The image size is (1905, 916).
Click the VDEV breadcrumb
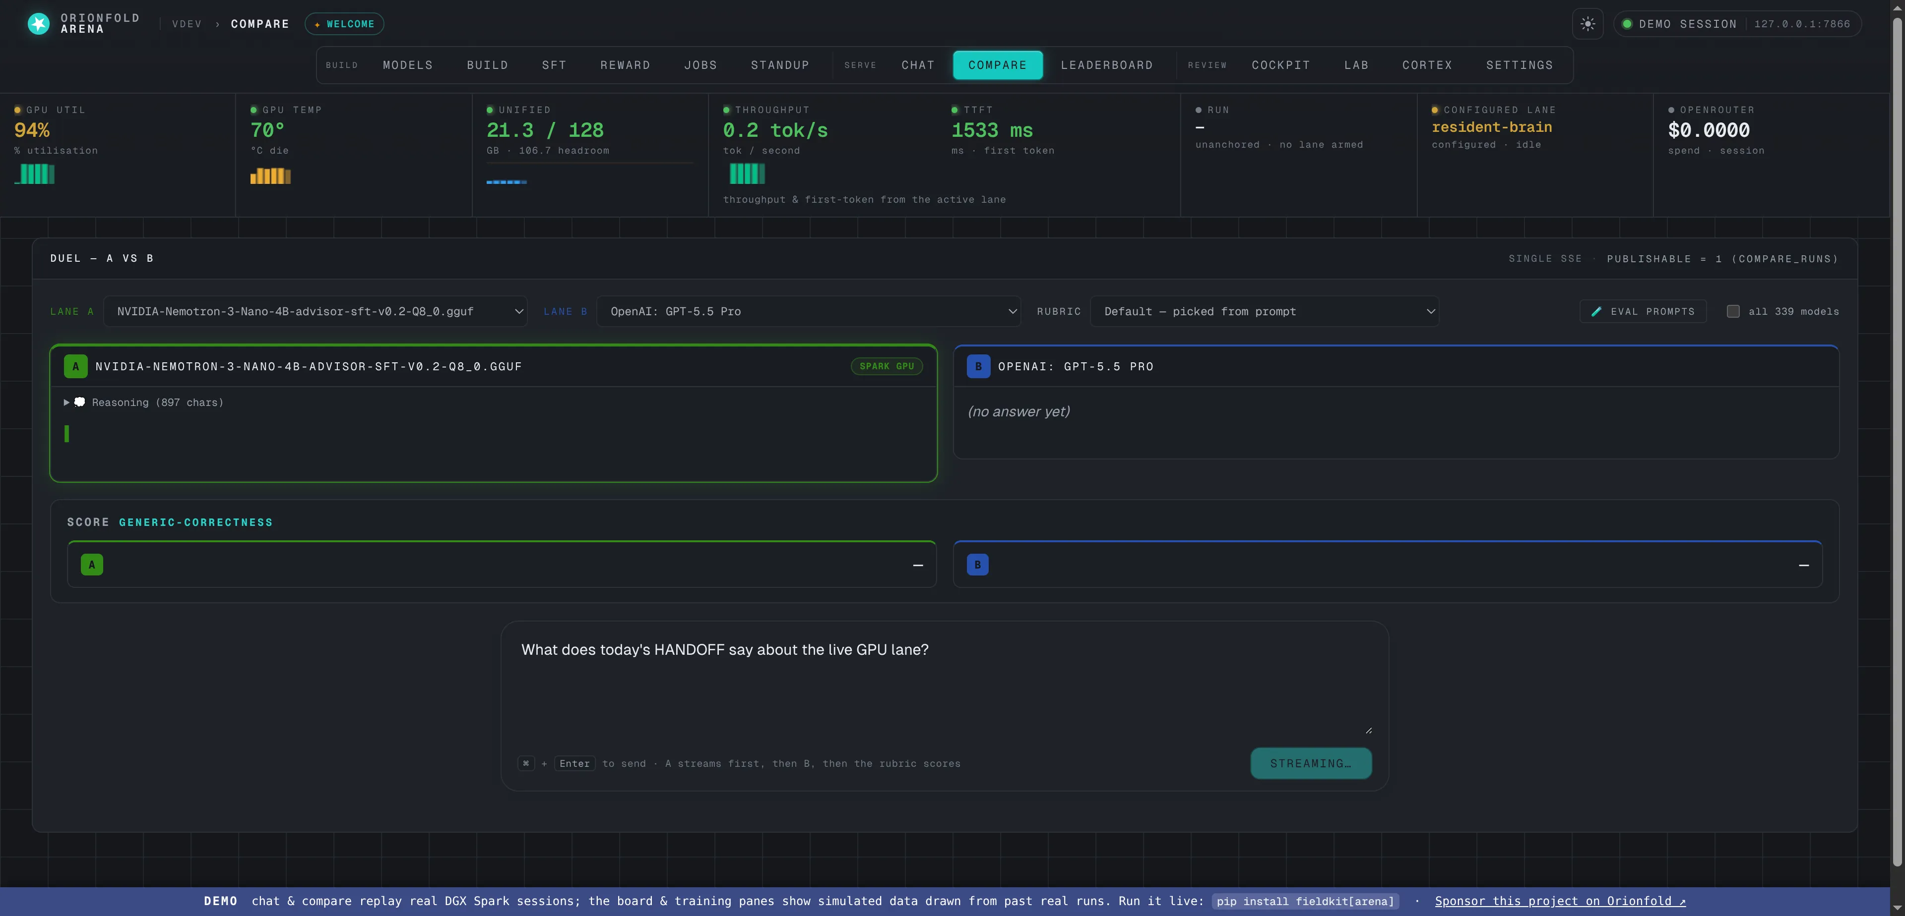pos(187,24)
